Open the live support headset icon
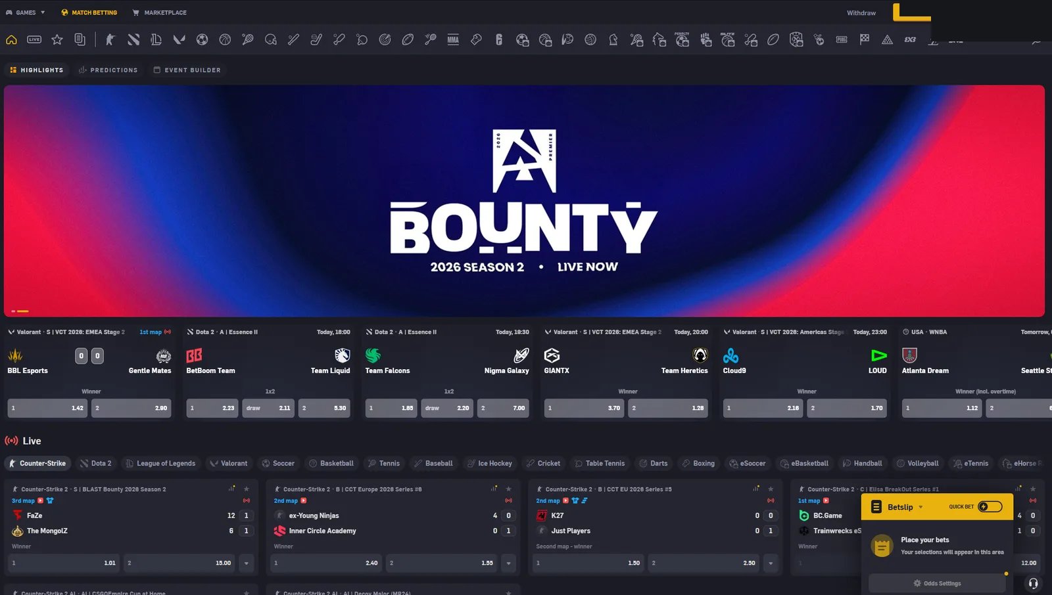Screen dimensions: 1052x595 [x=1033, y=583]
